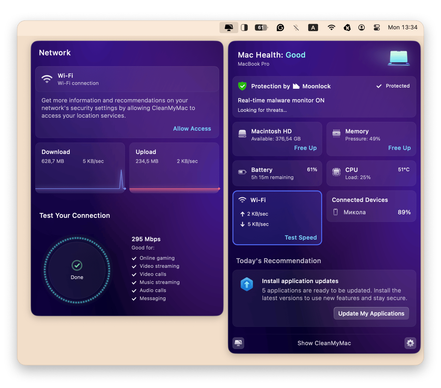441x388 pixels.
Task: Open Control Center from menu bar
Action: pyautogui.click(x=377, y=27)
